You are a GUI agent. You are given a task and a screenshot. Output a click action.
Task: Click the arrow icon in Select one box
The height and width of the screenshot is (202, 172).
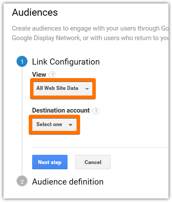click(x=71, y=125)
